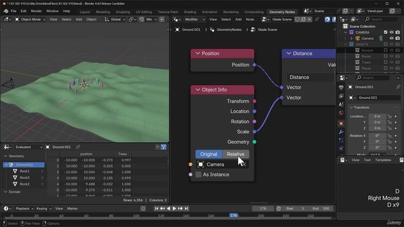Open the Physics properties tab icon
Image resolution: width=404 pixels, height=227 pixels.
tap(341, 149)
